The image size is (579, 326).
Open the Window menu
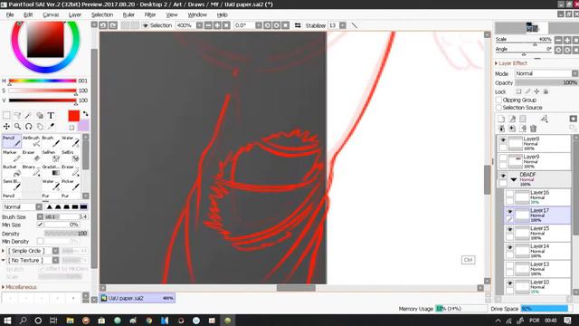click(197, 14)
